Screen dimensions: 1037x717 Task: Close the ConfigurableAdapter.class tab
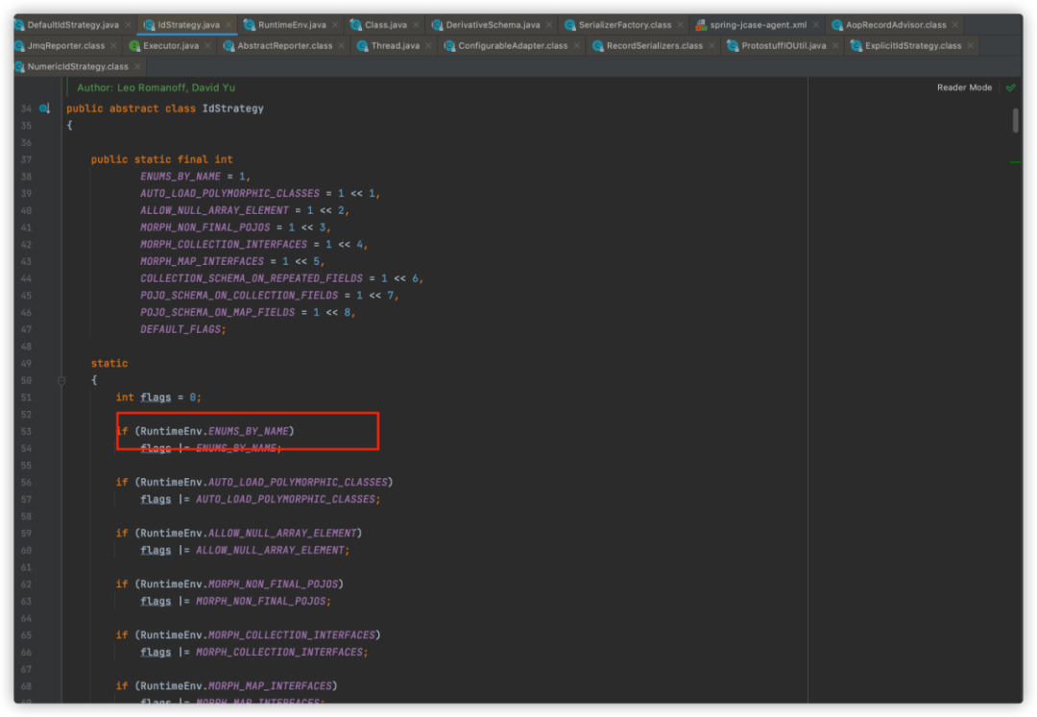click(577, 46)
